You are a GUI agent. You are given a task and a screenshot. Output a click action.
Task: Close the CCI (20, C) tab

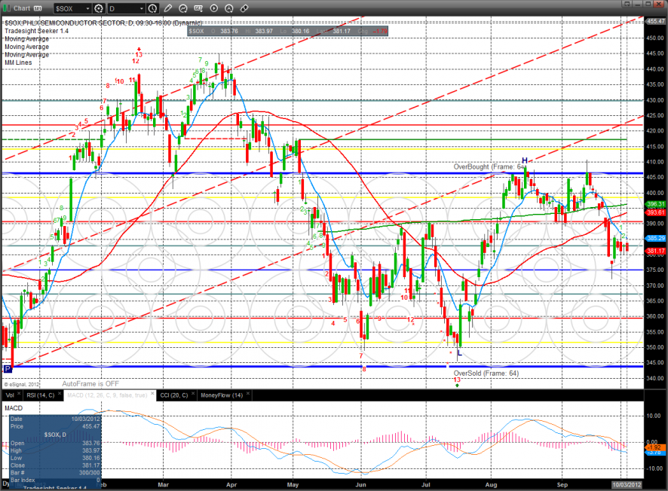[193, 394]
